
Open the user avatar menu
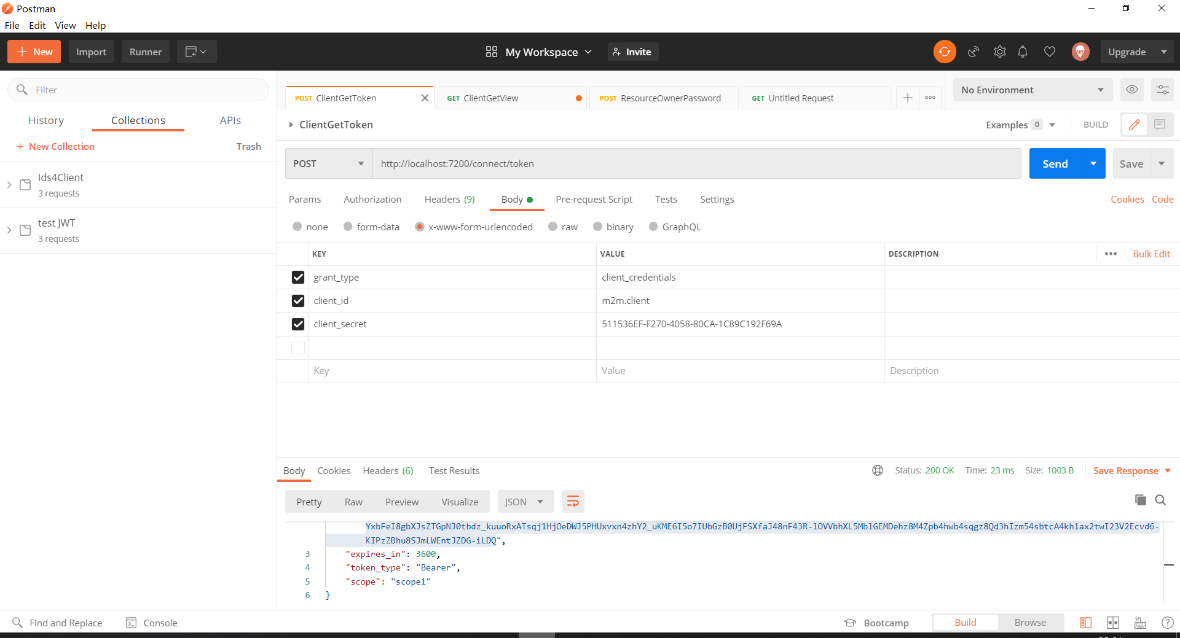tap(1080, 52)
